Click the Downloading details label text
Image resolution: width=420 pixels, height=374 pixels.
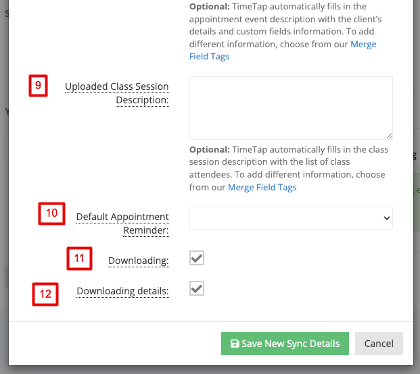click(122, 291)
